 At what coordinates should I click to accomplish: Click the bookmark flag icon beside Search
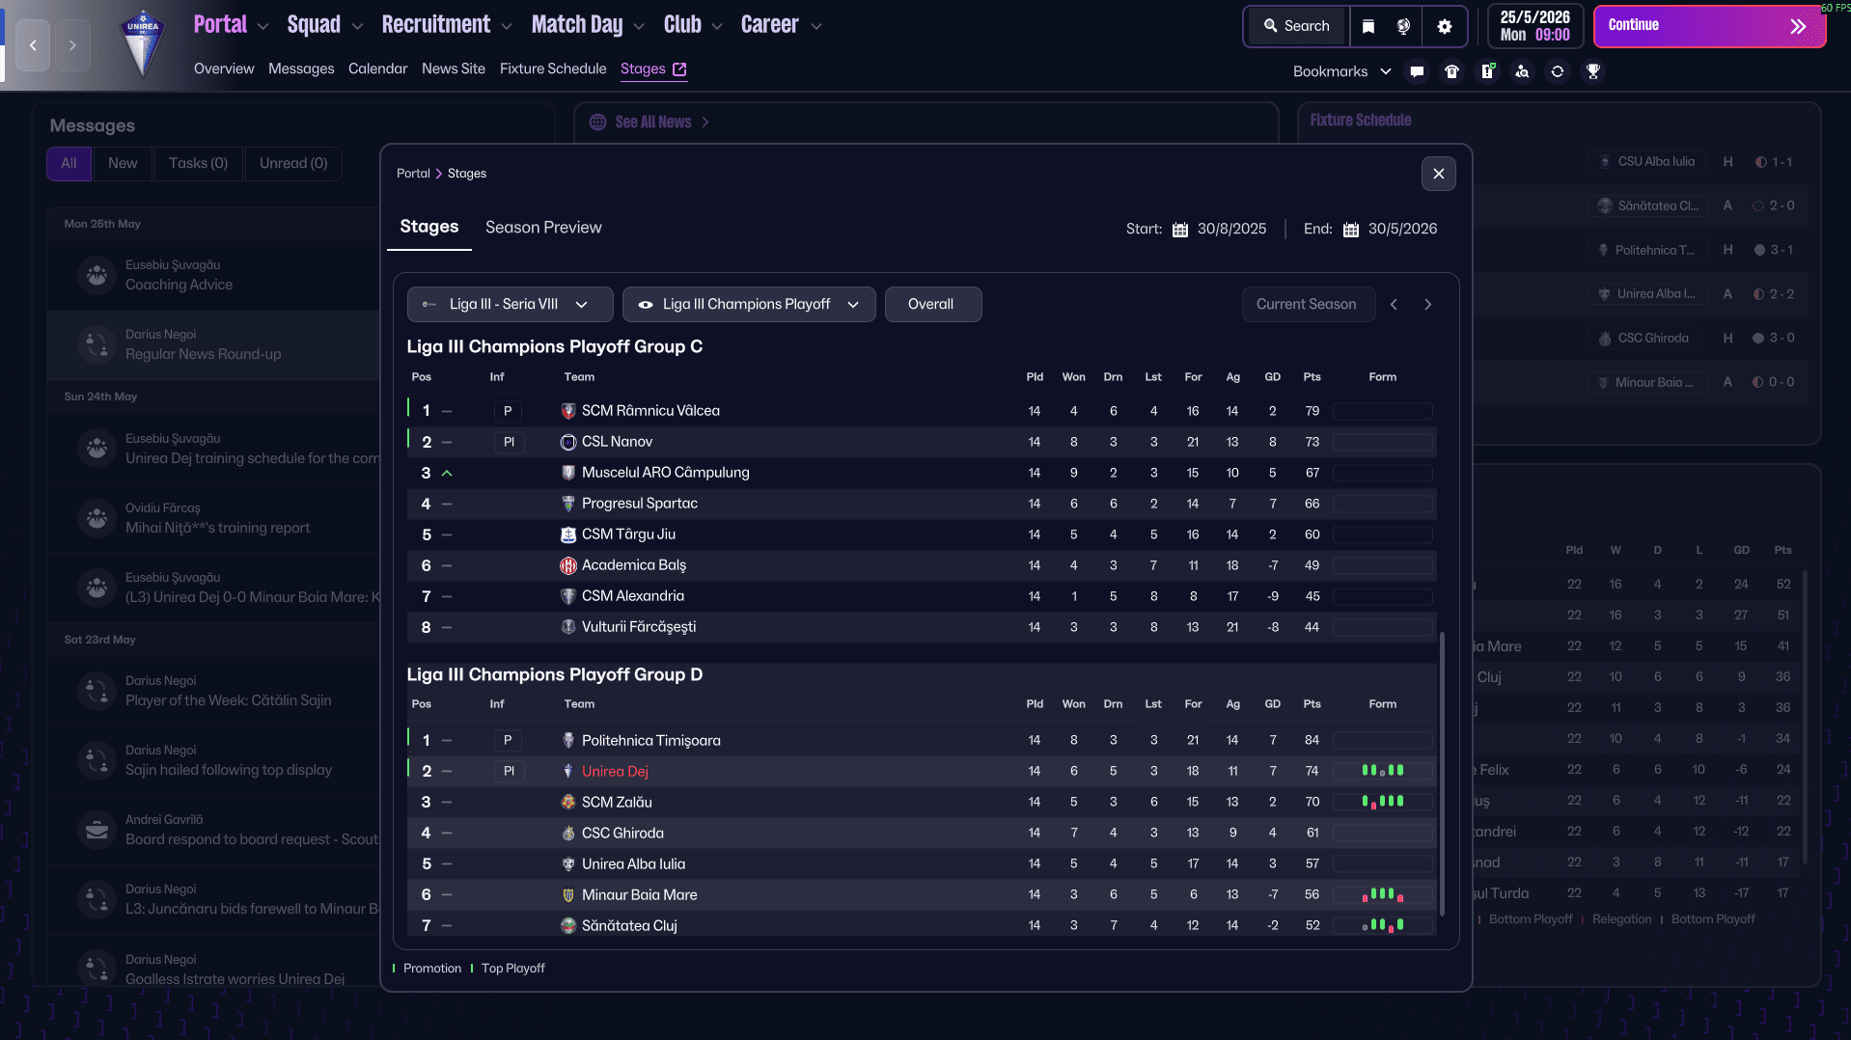[1368, 26]
